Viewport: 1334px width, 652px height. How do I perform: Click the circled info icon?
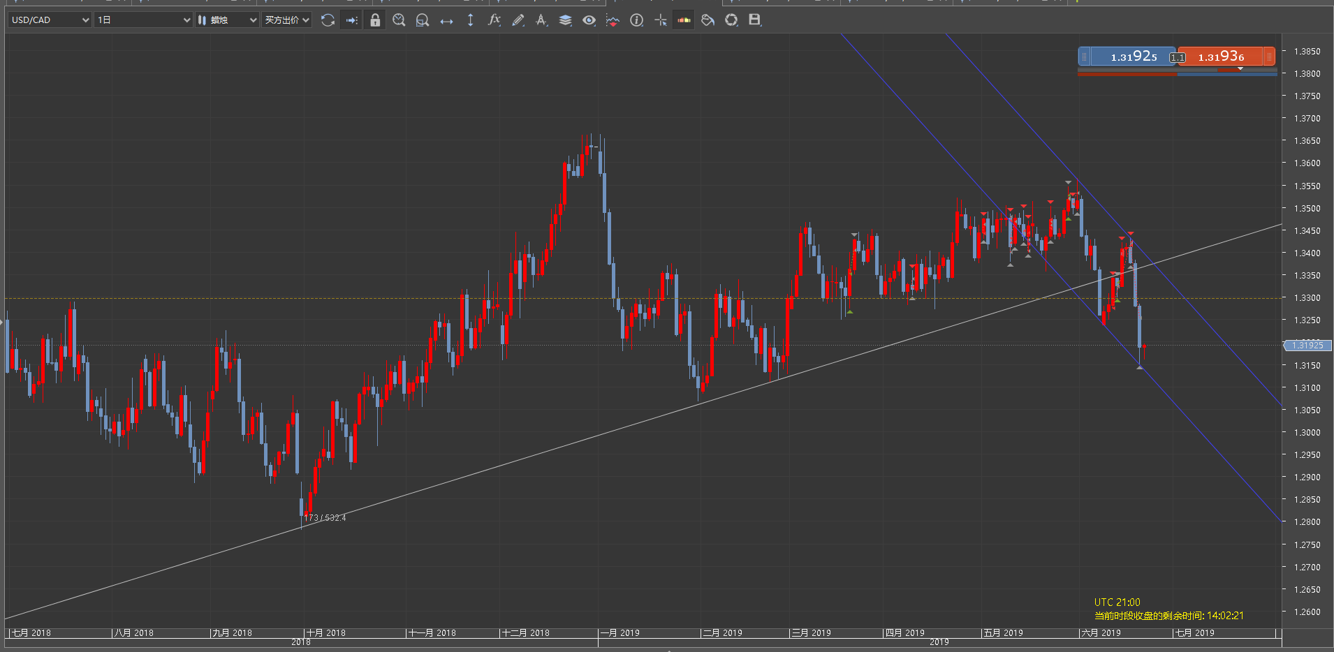point(637,20)
